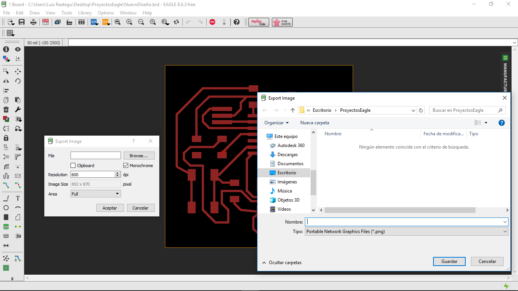Select the Move tool with four arrows

coord(18,71)
